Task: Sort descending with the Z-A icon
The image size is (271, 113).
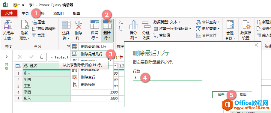Action: coord(121,28)
